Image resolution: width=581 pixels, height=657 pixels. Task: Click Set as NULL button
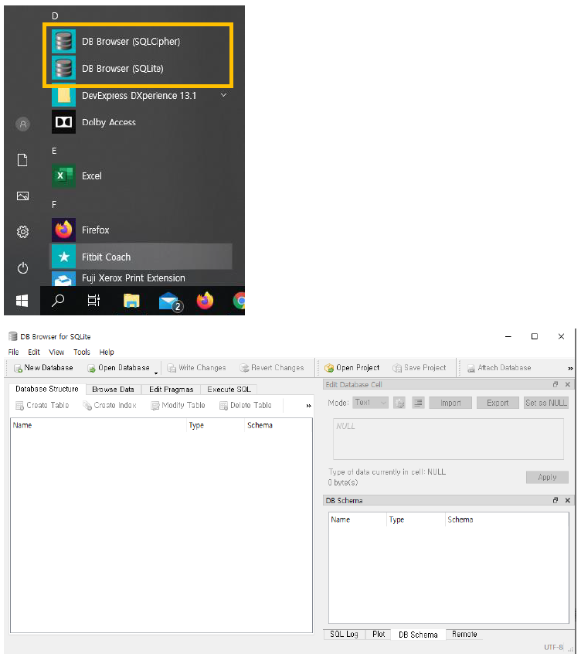click(x=545, y=403)
